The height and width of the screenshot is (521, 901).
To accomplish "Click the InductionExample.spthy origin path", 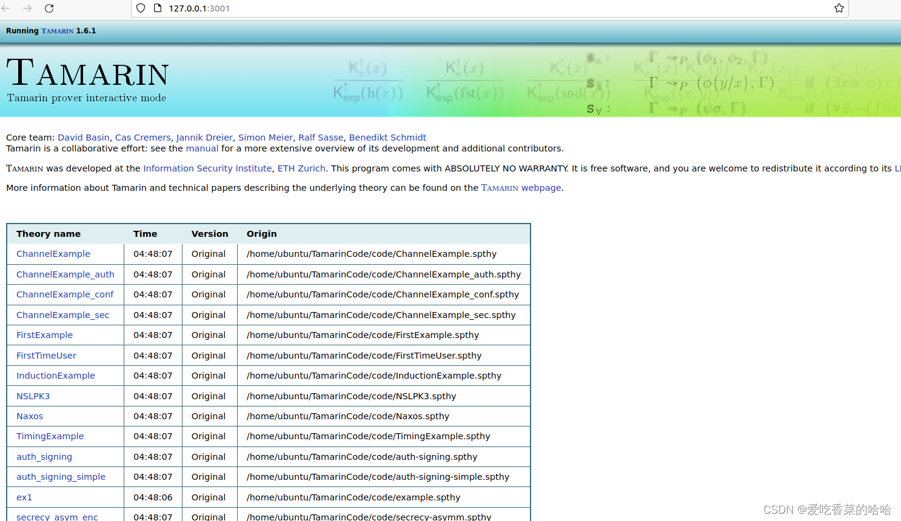I will click(x=374, y=376).
